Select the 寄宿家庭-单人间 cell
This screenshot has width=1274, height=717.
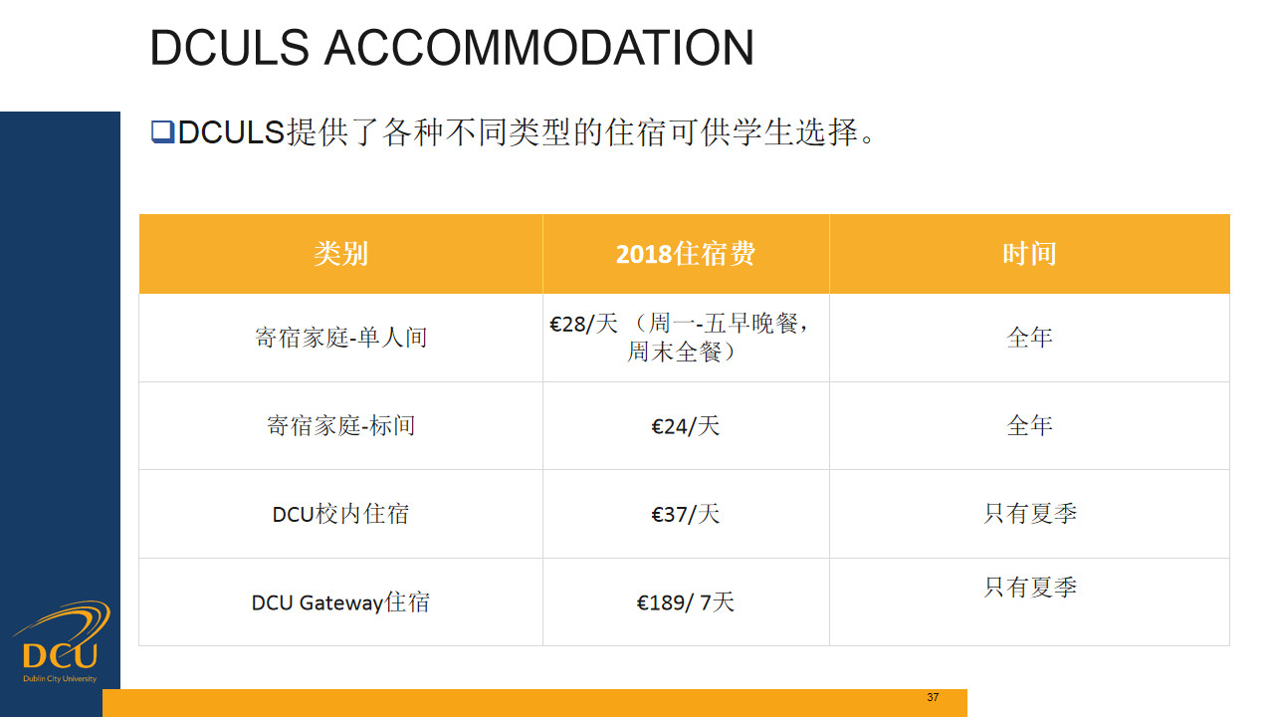[x=340, y=338]
